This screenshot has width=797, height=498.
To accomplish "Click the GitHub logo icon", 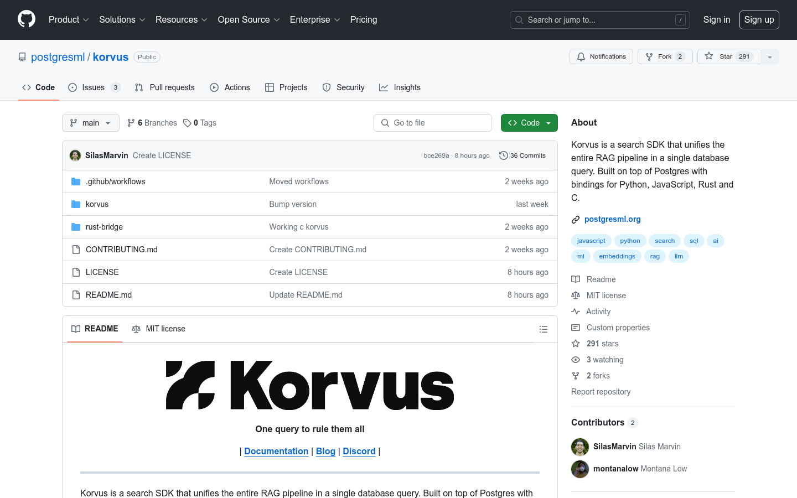I will click(x=27, y=19).
